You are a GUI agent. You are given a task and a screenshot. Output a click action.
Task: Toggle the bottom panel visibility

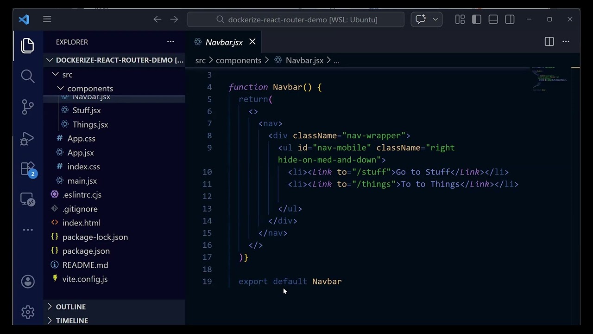[493, 19]
